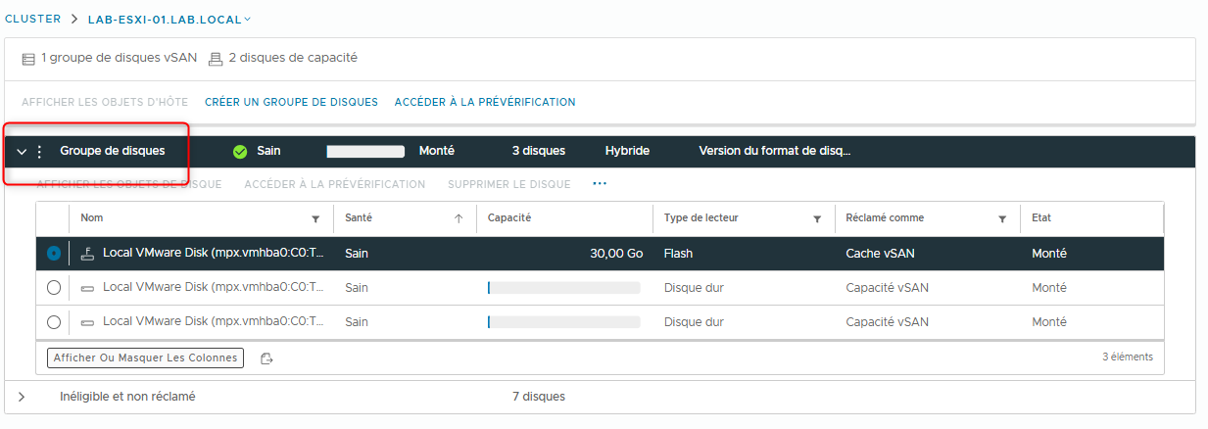Click the capacity bar of the first Disque dur

tap(563, 288)
